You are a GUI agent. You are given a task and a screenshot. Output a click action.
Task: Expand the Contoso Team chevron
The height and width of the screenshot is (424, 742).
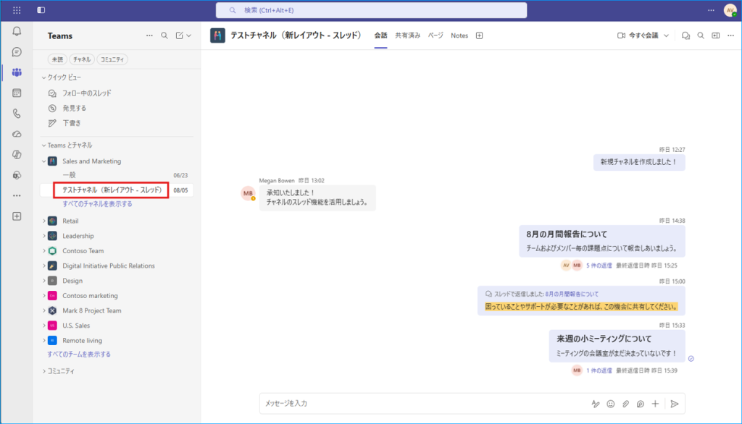44,251
